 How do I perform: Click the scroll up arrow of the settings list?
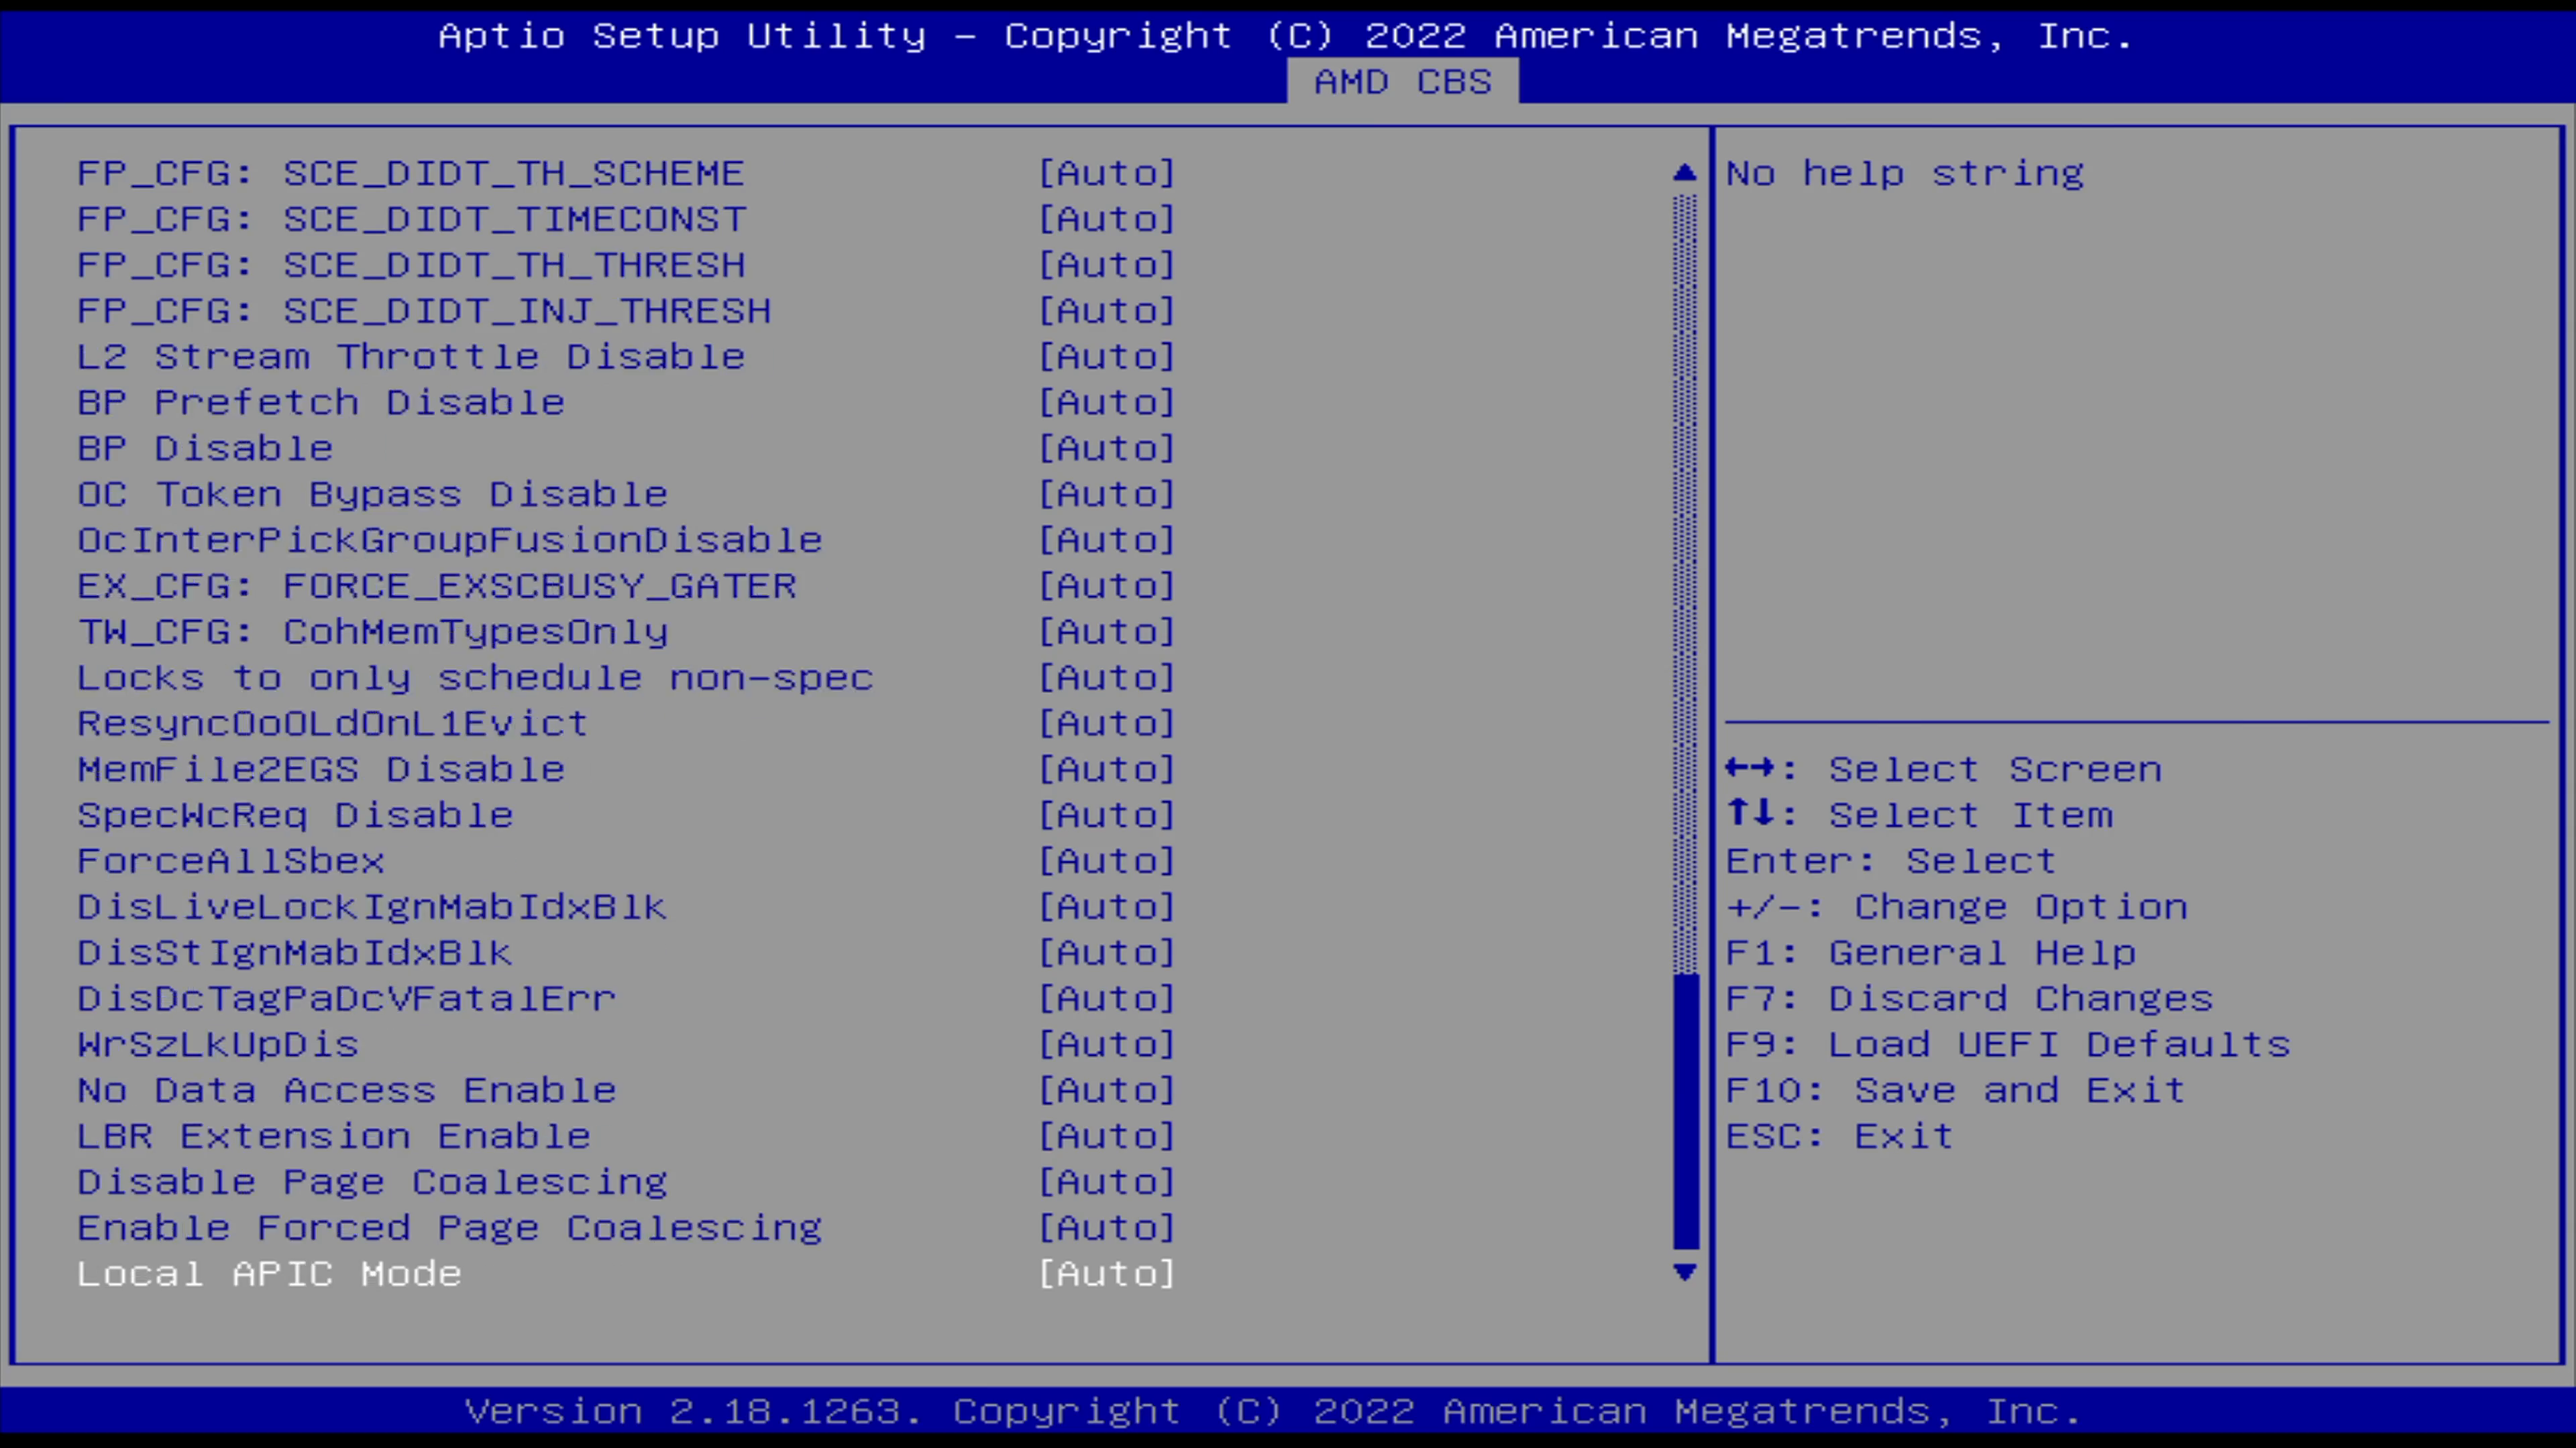(1685, 173)
